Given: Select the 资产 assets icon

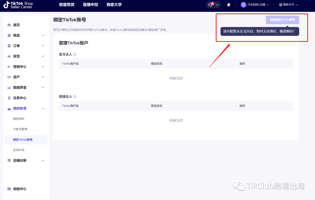Looking at the screenshot, I should click(x=9, y=77).
